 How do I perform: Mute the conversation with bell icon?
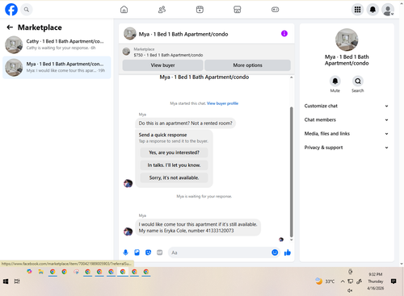(335, 81)
